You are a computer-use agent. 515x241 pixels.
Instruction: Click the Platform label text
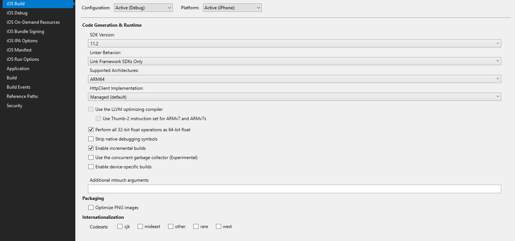pyautogui.click(x=190, y=8)
